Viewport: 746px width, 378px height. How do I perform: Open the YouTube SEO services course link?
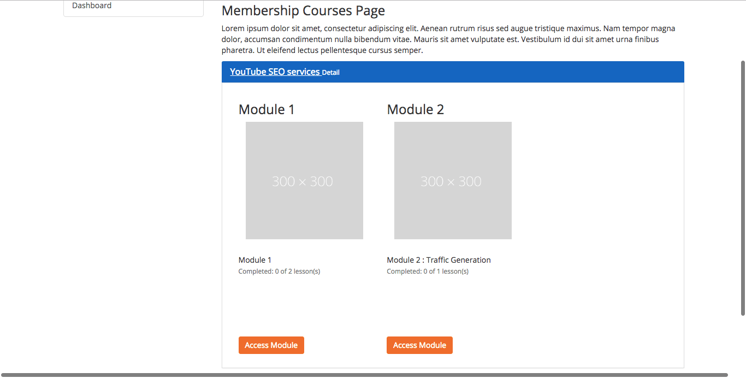275,72
